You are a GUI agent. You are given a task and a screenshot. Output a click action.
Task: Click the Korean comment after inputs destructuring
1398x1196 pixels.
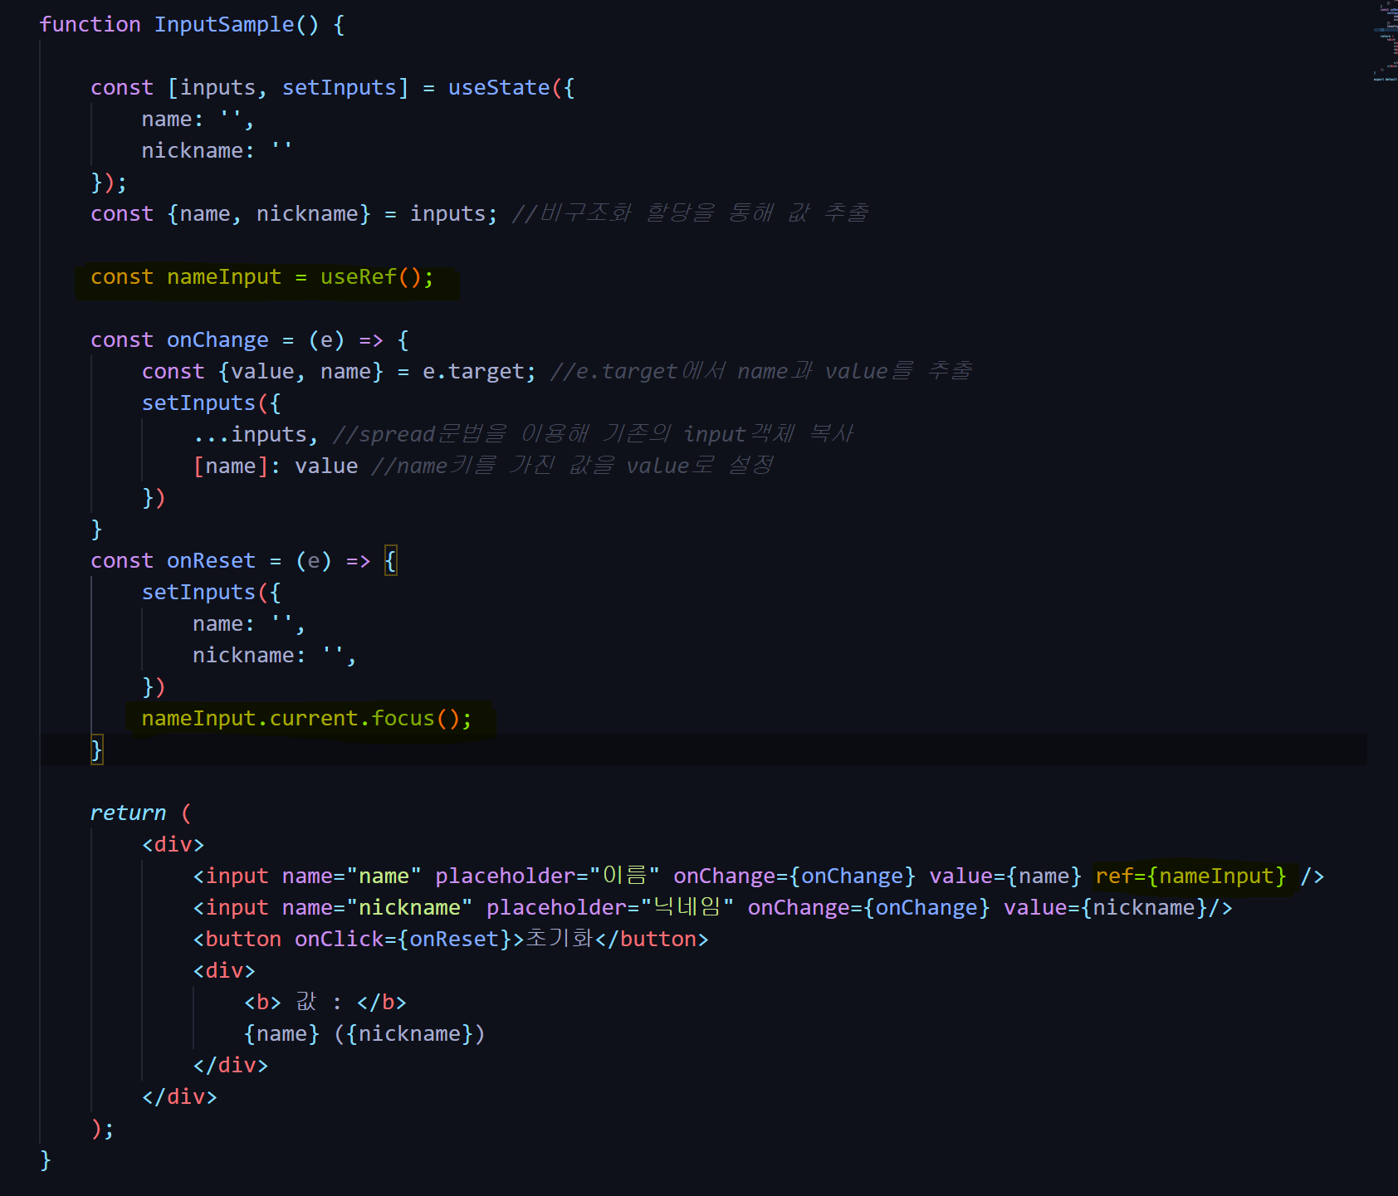(x=690, y=214)
